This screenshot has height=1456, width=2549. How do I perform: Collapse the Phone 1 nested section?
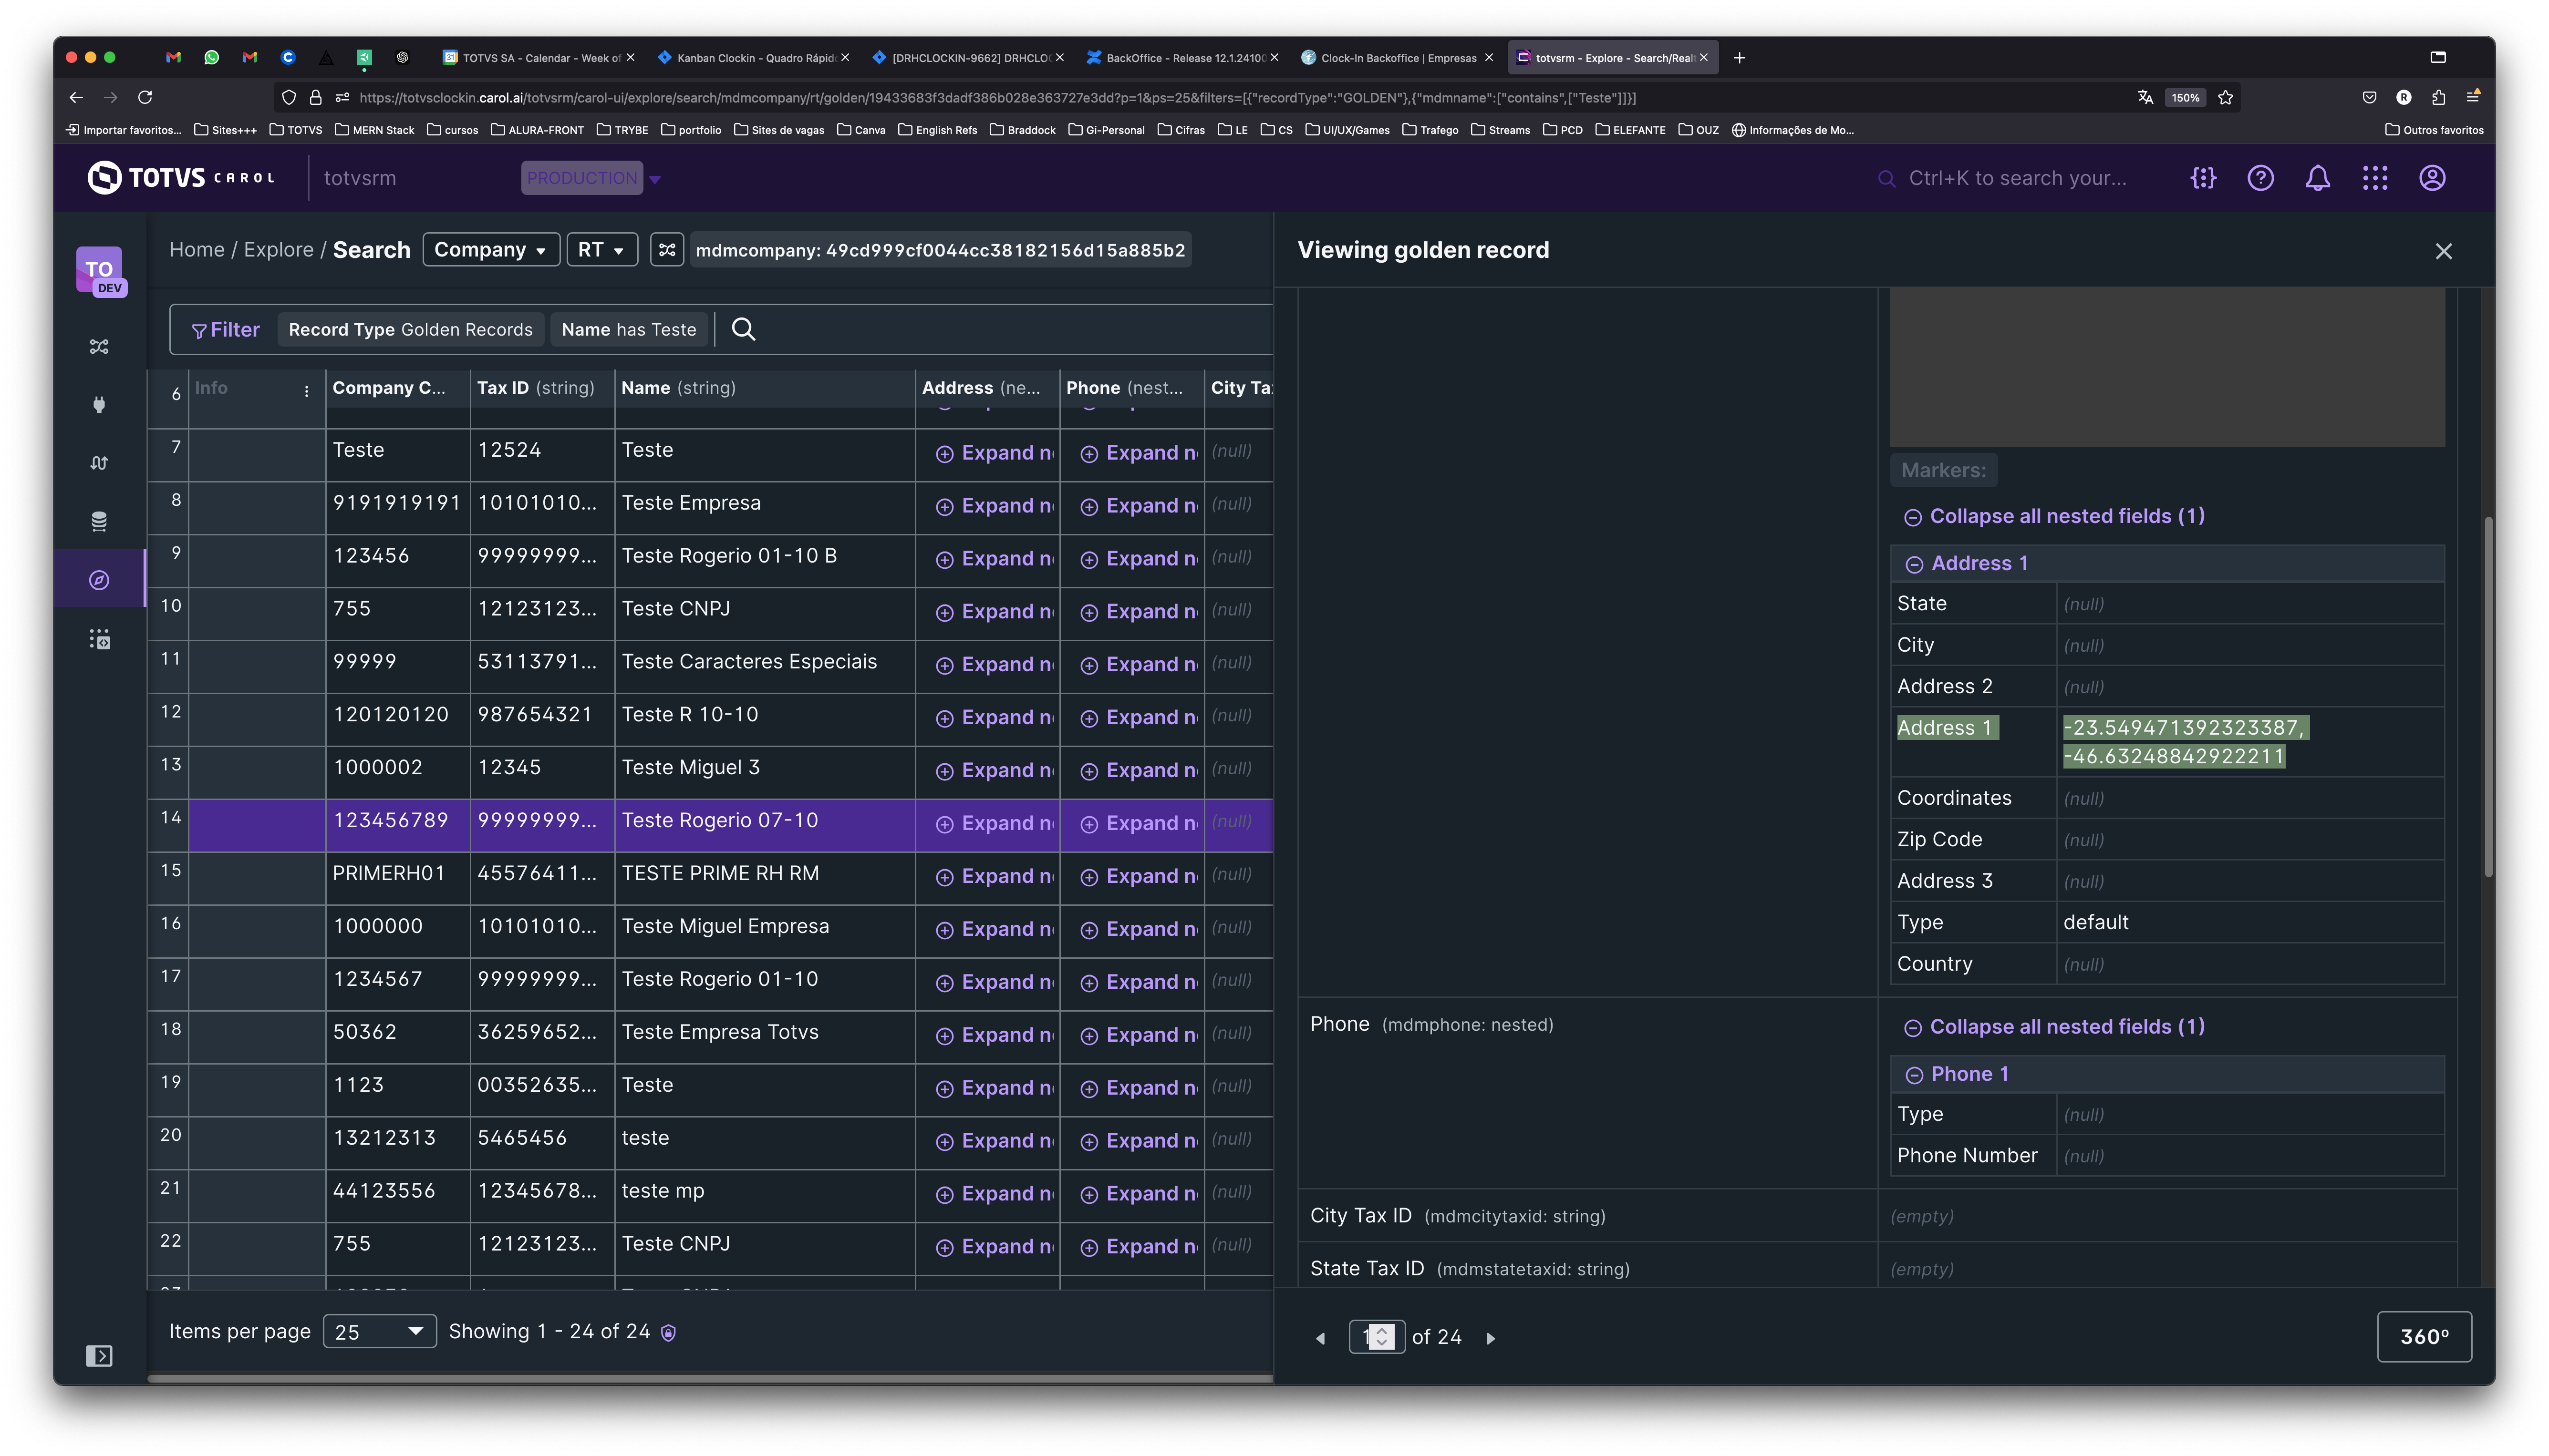(1914, 1075)
